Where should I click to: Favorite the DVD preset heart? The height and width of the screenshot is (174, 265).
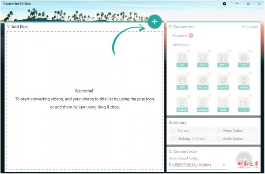(250, 52)
